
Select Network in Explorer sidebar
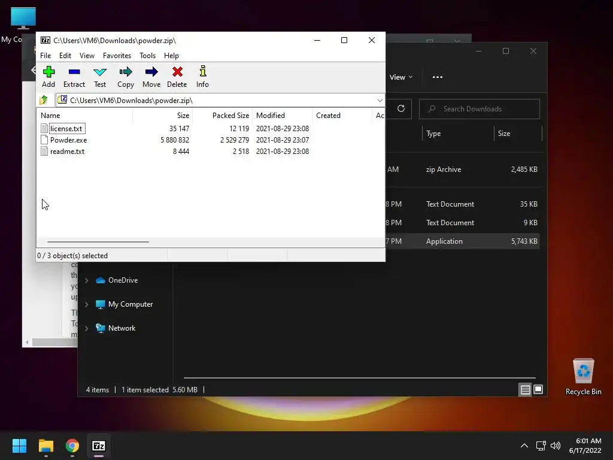(122, 328)
